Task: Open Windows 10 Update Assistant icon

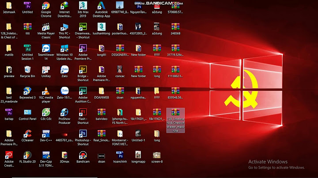Action: [x=64, y=48]
